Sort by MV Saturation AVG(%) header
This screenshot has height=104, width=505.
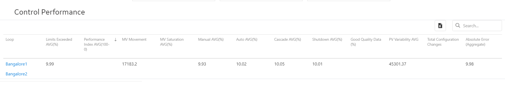[x=172, y=42]
